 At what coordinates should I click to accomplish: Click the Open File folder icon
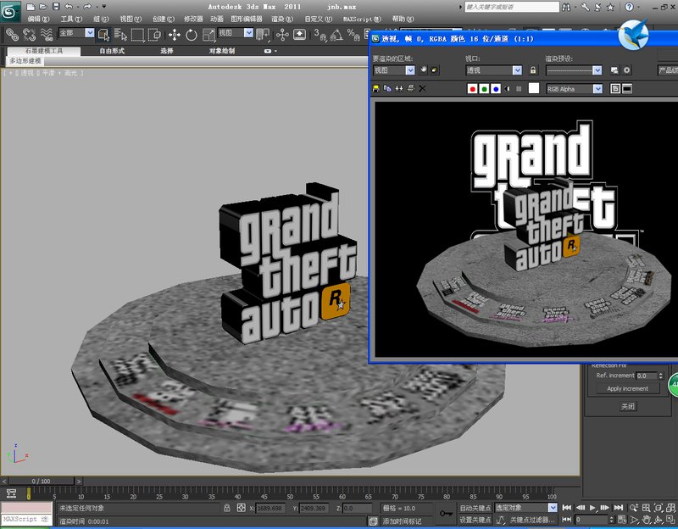43,7
